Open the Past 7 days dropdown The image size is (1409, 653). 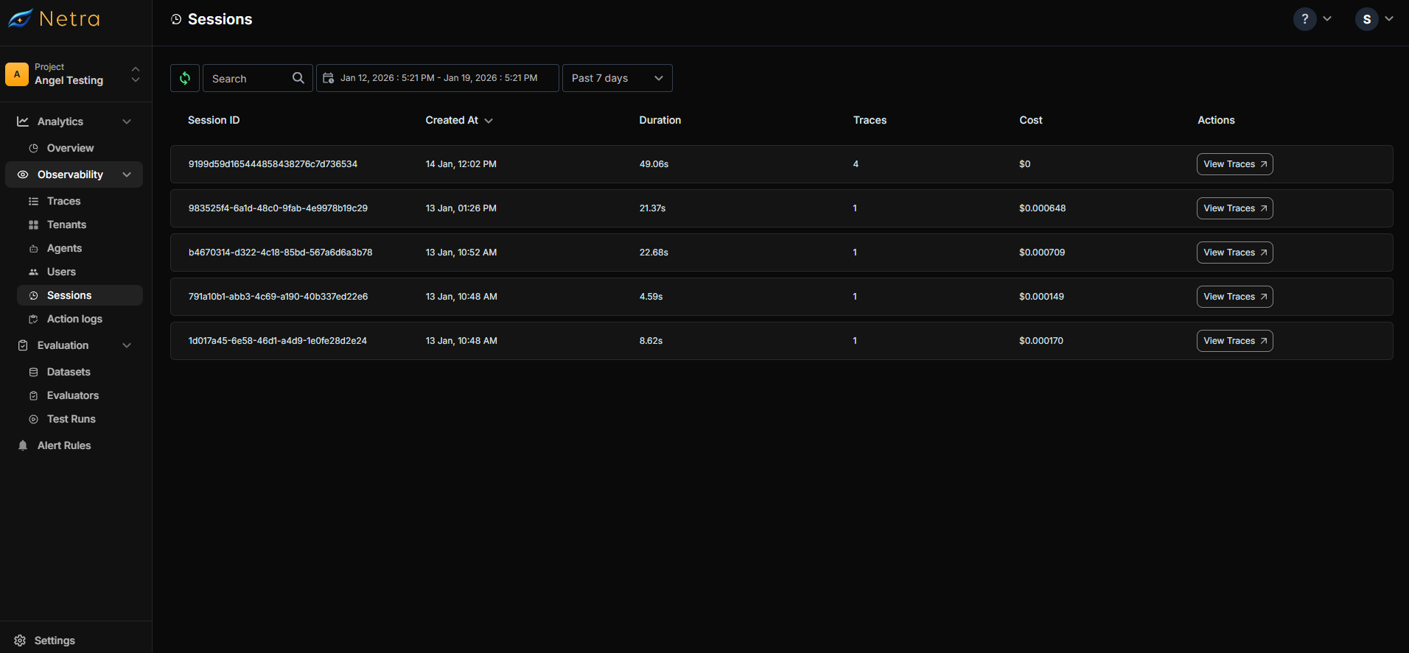[618, 78]
